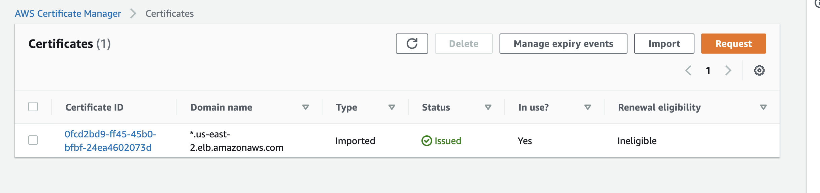The height and width of the screenshot is (193, 820).
Task: Refresh the certificates list
Action: 412,44
